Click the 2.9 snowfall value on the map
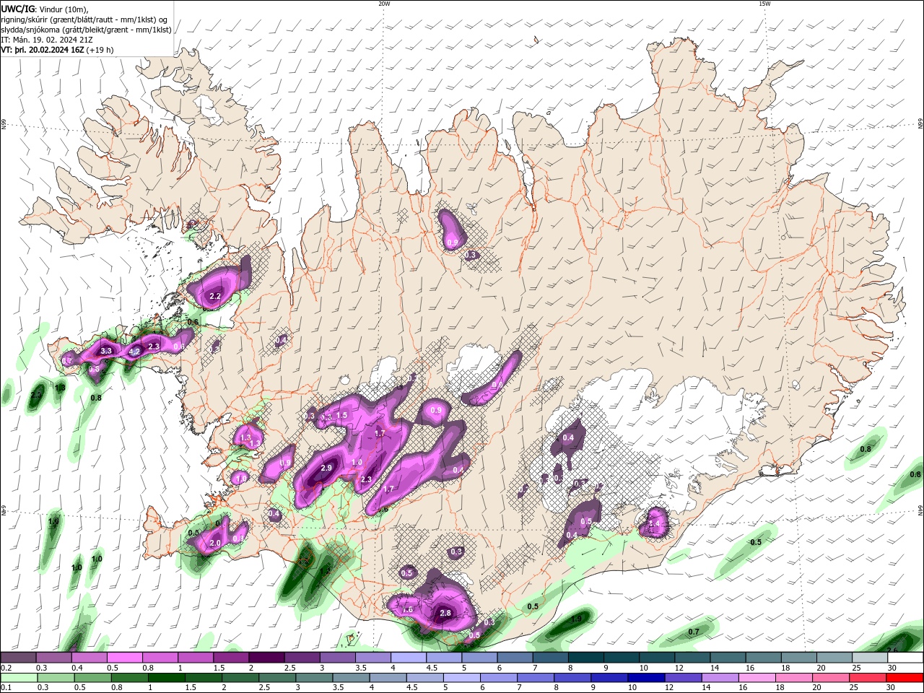924x693 pixels. coord(326,468)
